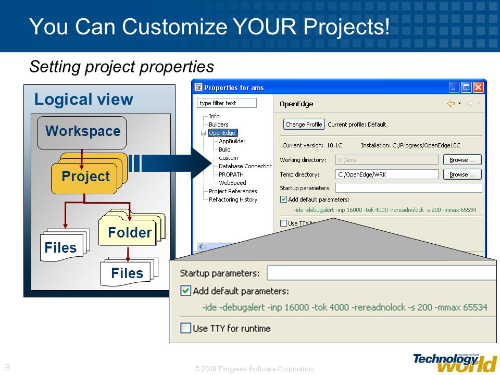Click the back navigation arrow in OpenEdge page

point(451,103)
